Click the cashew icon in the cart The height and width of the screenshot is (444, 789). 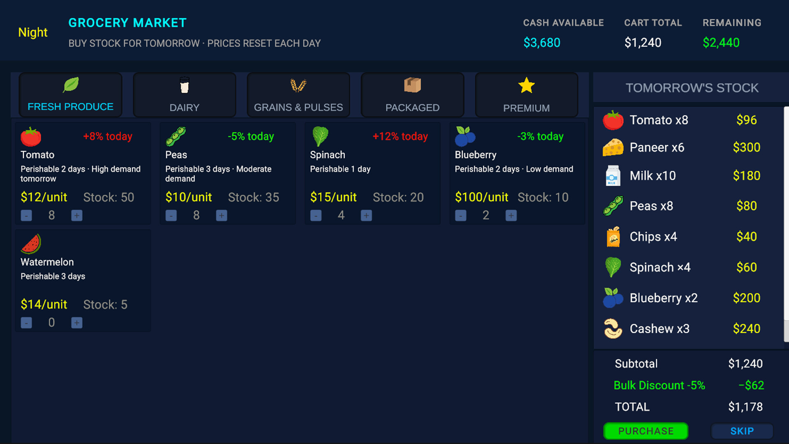[613, 328]
